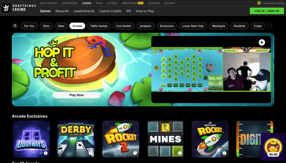Screen dimensions: 286x163
Task: Open the $0.00 money bag widget
Action: (273, 147)
